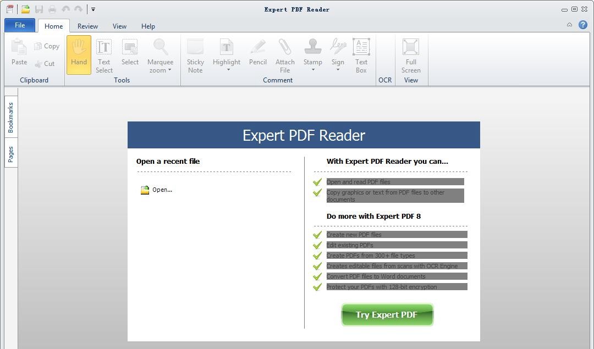This screenshot has height=349, width=594.
Task: Click the save disk icon in quick access
Action: tap(39, 9)
